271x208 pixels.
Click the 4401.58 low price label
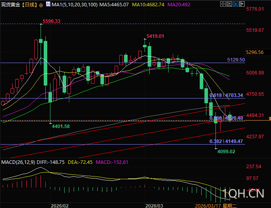pos(61,126)
